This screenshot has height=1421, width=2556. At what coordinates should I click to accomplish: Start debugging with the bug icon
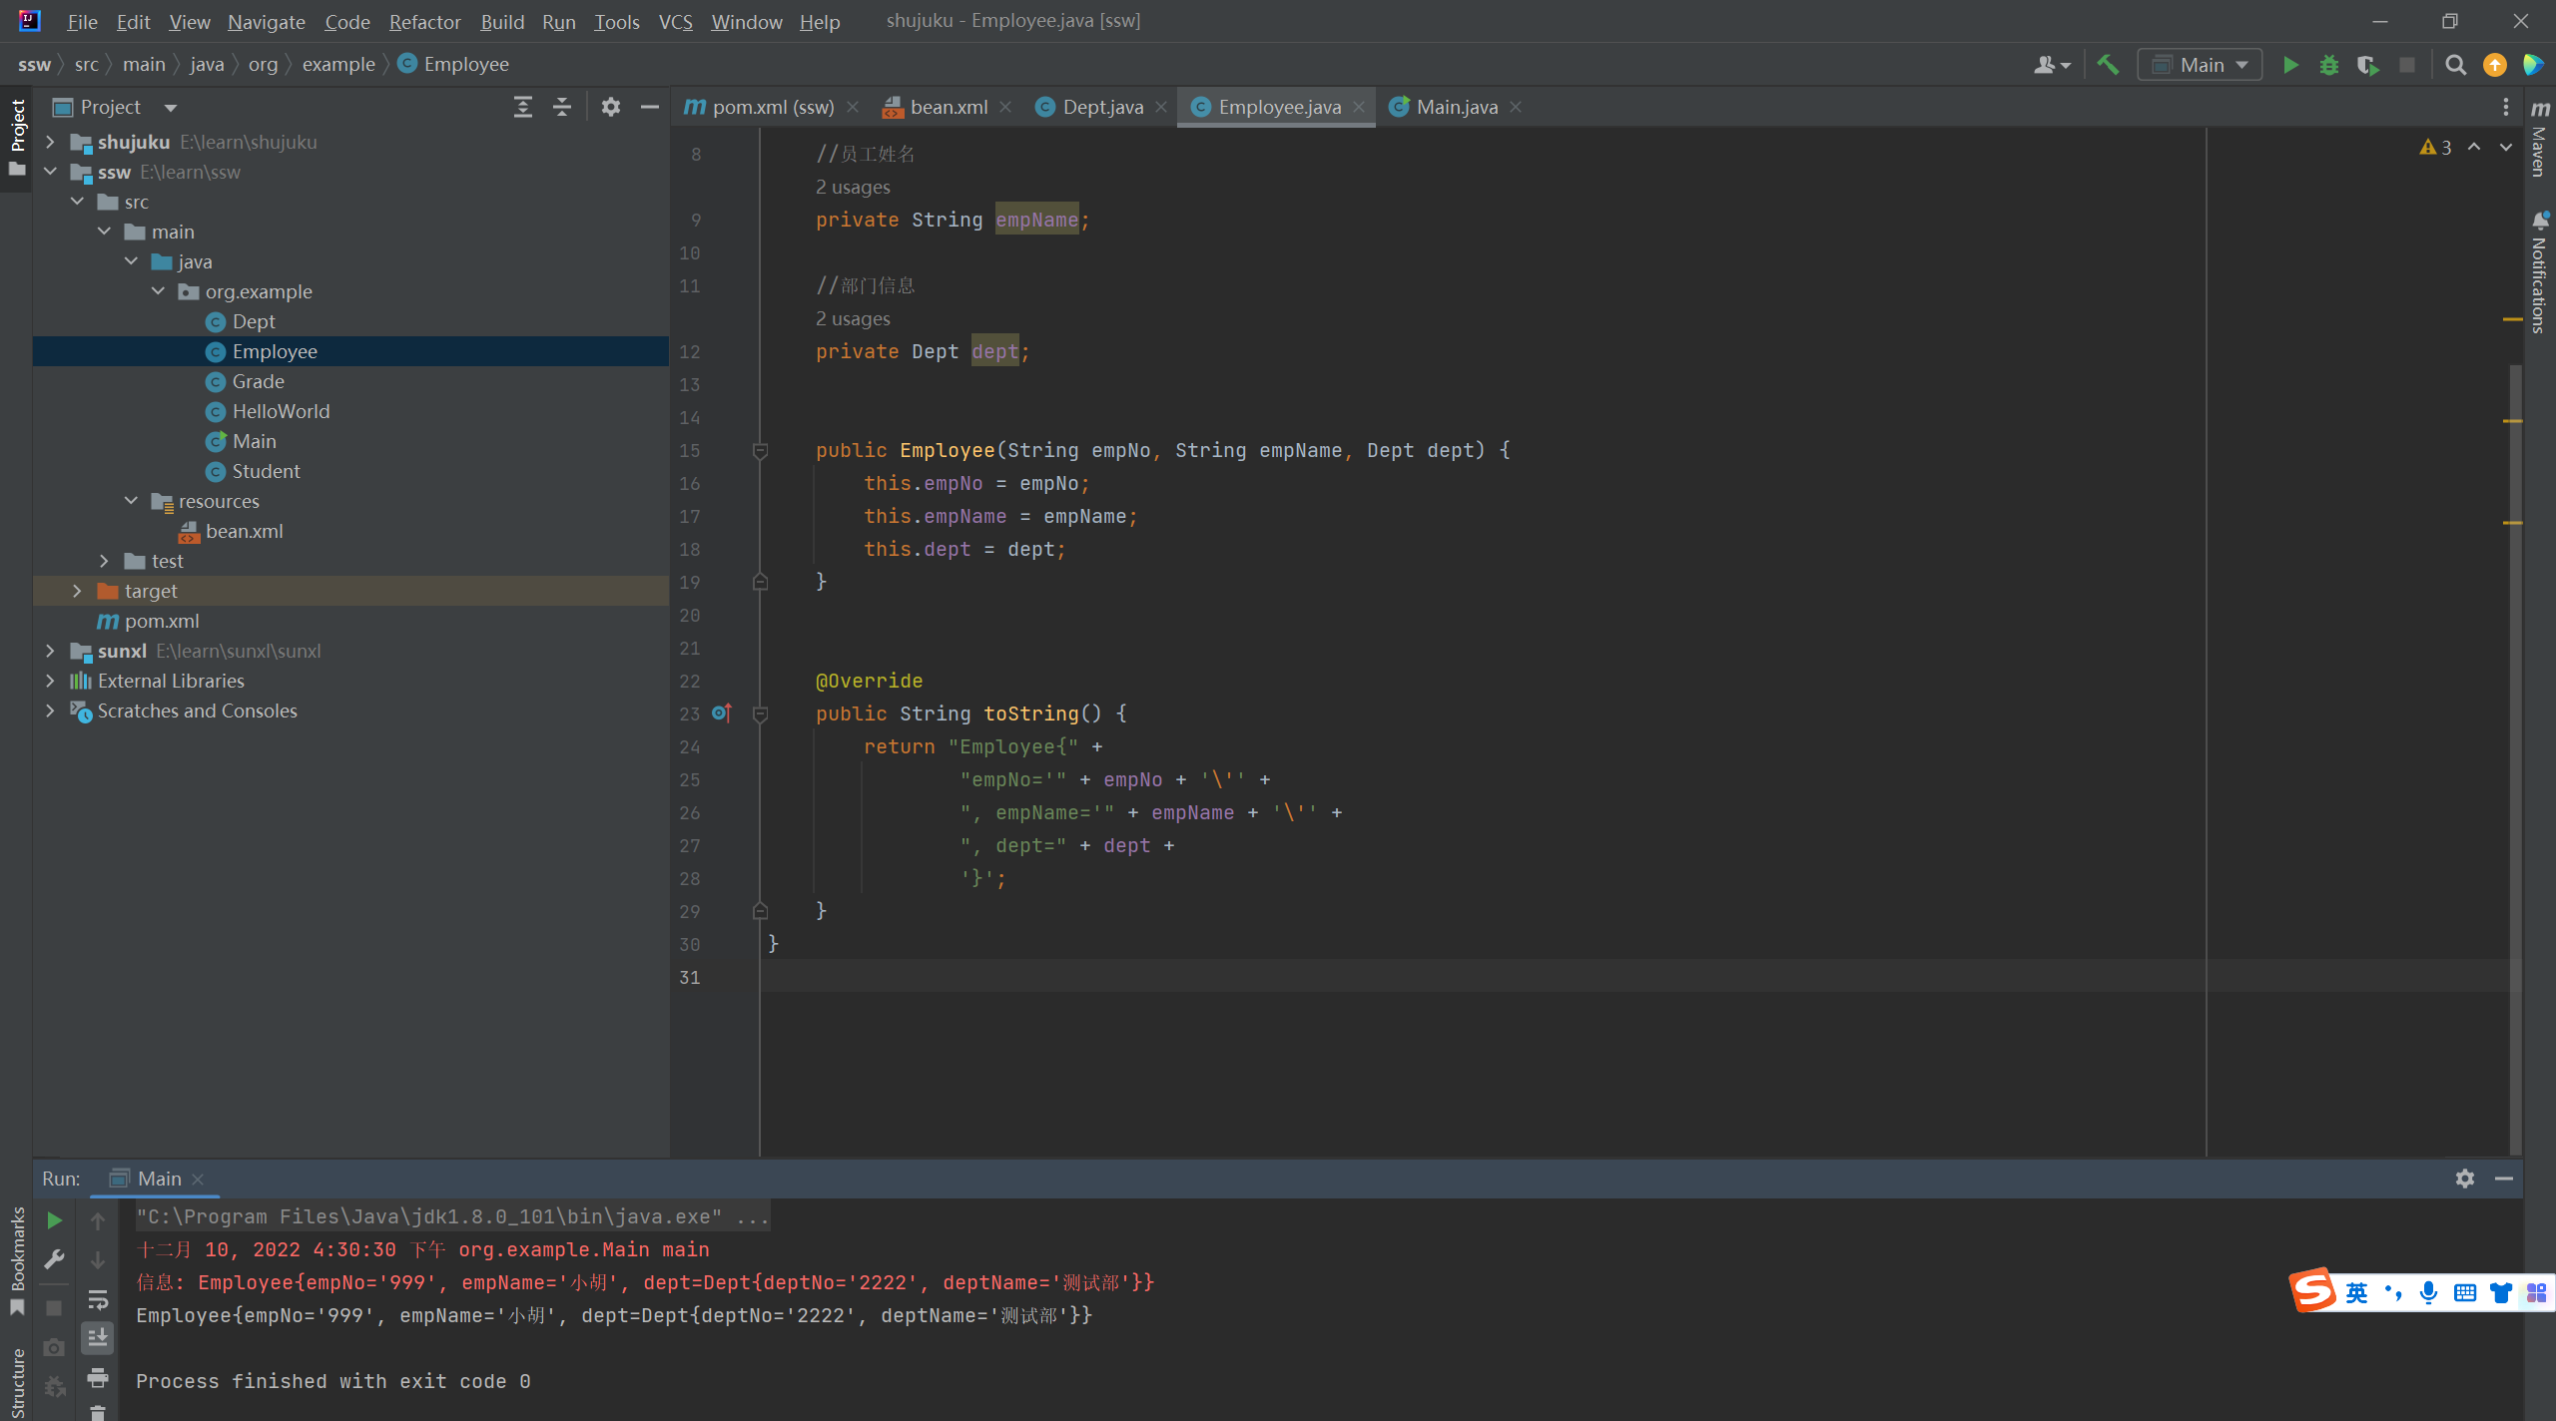pyautogui.click(x=2329, y=65)
